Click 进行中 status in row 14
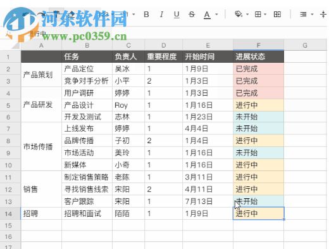 pyautogui.click(x=259, y=214)
